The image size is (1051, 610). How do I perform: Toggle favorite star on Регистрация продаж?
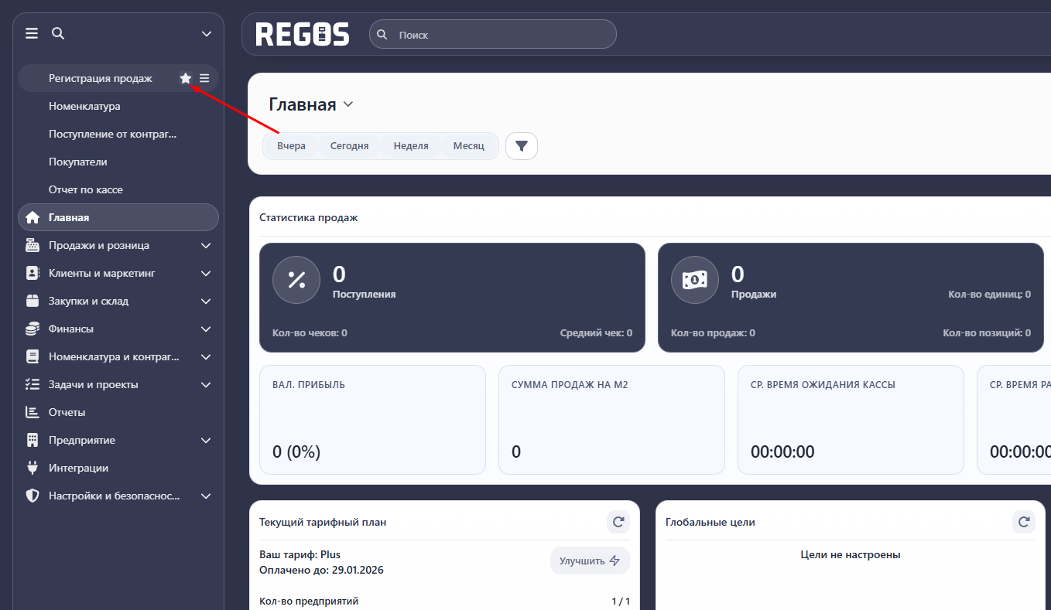click(x=186, y=78)
